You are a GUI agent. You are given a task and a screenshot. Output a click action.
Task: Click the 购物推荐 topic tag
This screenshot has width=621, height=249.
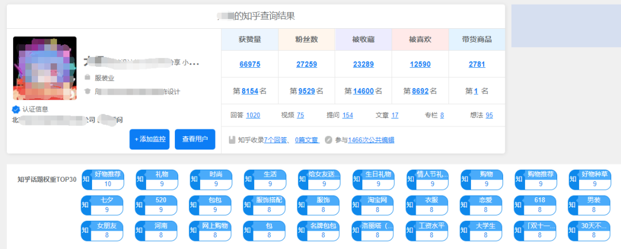536,180
